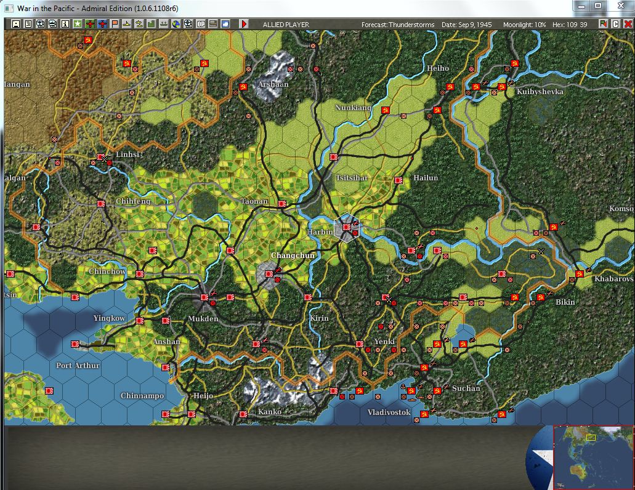The width and height of the screenshot is (635, 490).
Task: Maximize the War in the Pacific window
Action: [x=598, y=6]
